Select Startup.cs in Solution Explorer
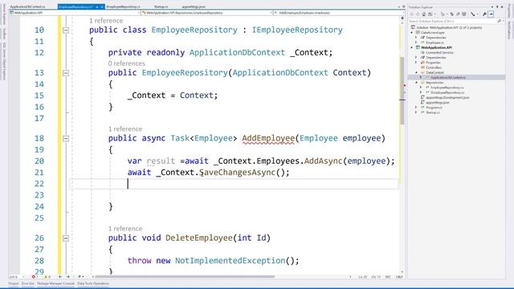The width and height of the screenshot is (514, 289). coord(433,112)
